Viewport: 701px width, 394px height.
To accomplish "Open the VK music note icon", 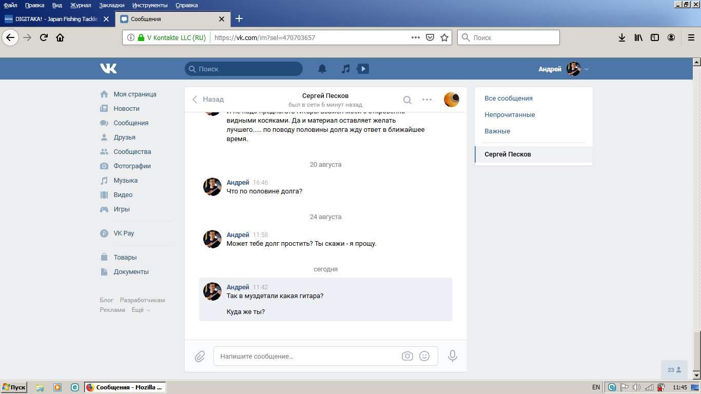I will coord(346,69).
